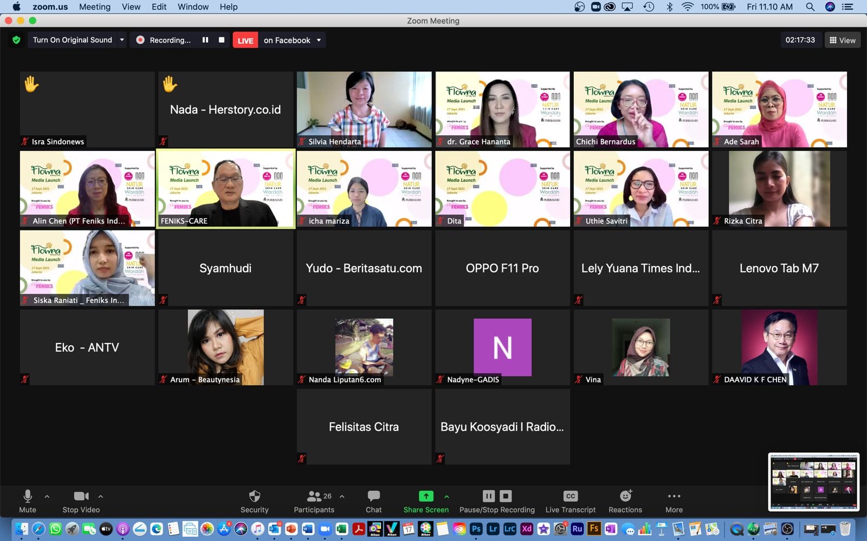Click the green encryption shield icon

click(x=16, y=40)
